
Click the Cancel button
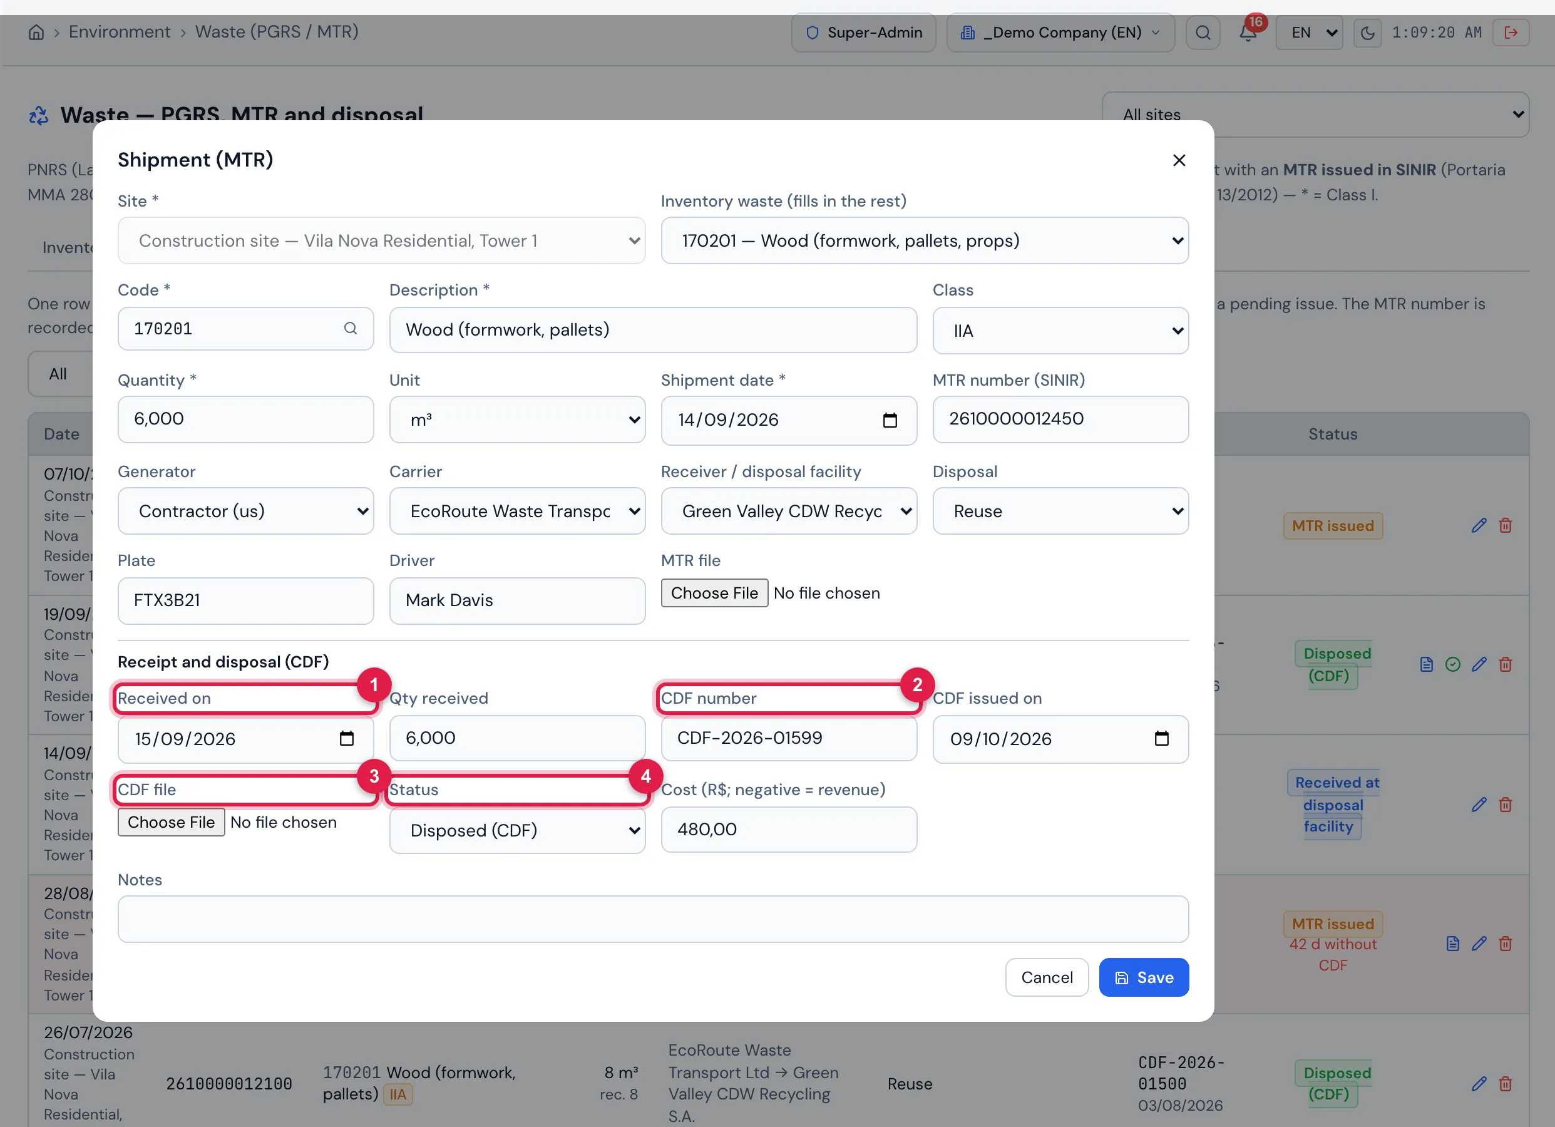click(1046, 977)
